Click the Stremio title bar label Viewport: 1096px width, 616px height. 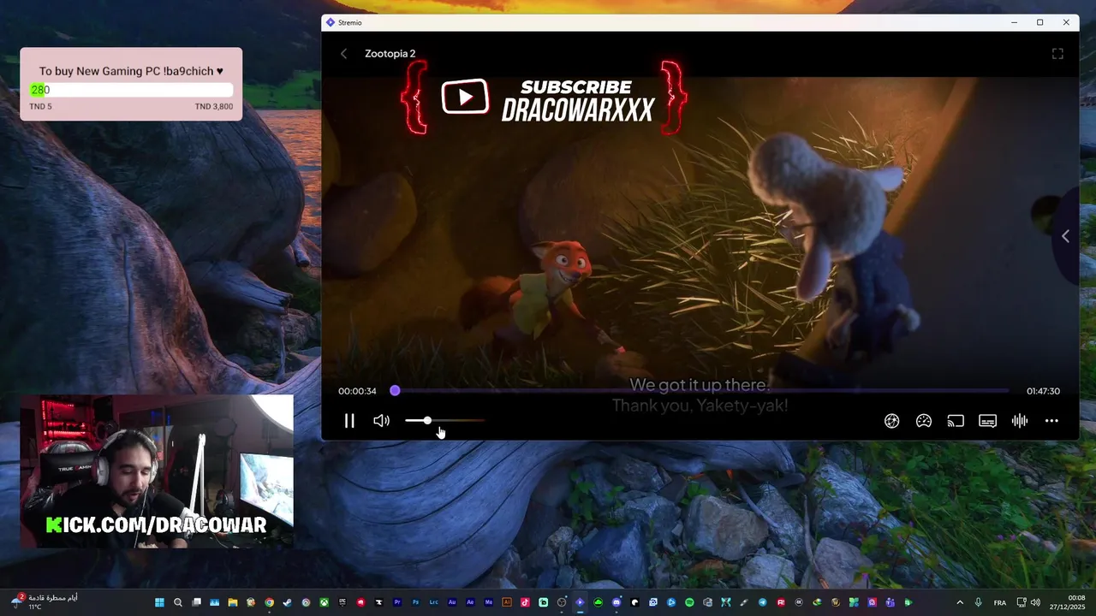349,22
